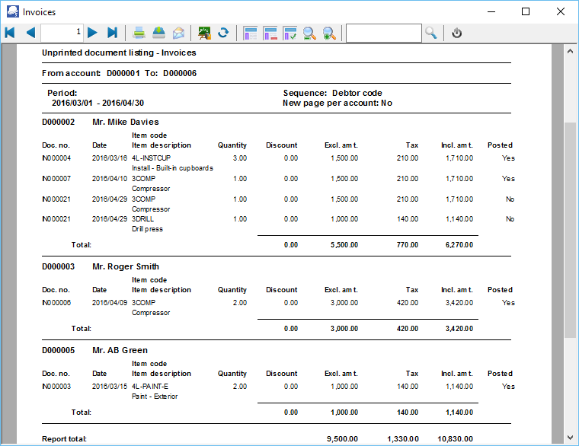Viewport: 579px width, 446px height.
Task: Email the invoice report
Action: coord(178,33)
